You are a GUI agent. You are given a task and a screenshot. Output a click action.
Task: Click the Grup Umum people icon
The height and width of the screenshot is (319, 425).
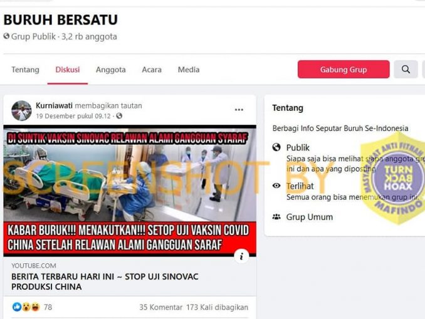(276, 217)
